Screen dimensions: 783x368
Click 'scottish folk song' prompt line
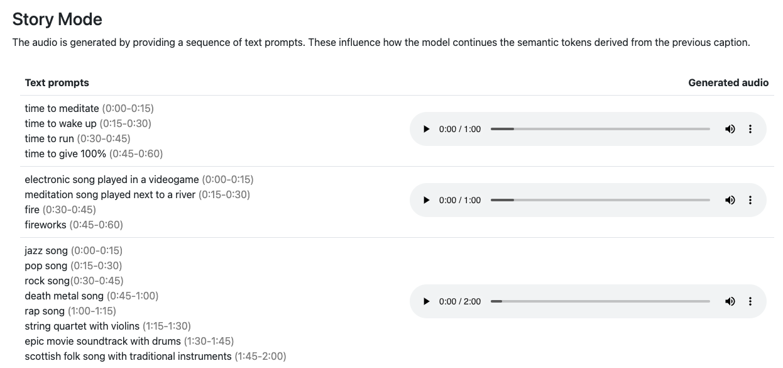click(128, 356)
